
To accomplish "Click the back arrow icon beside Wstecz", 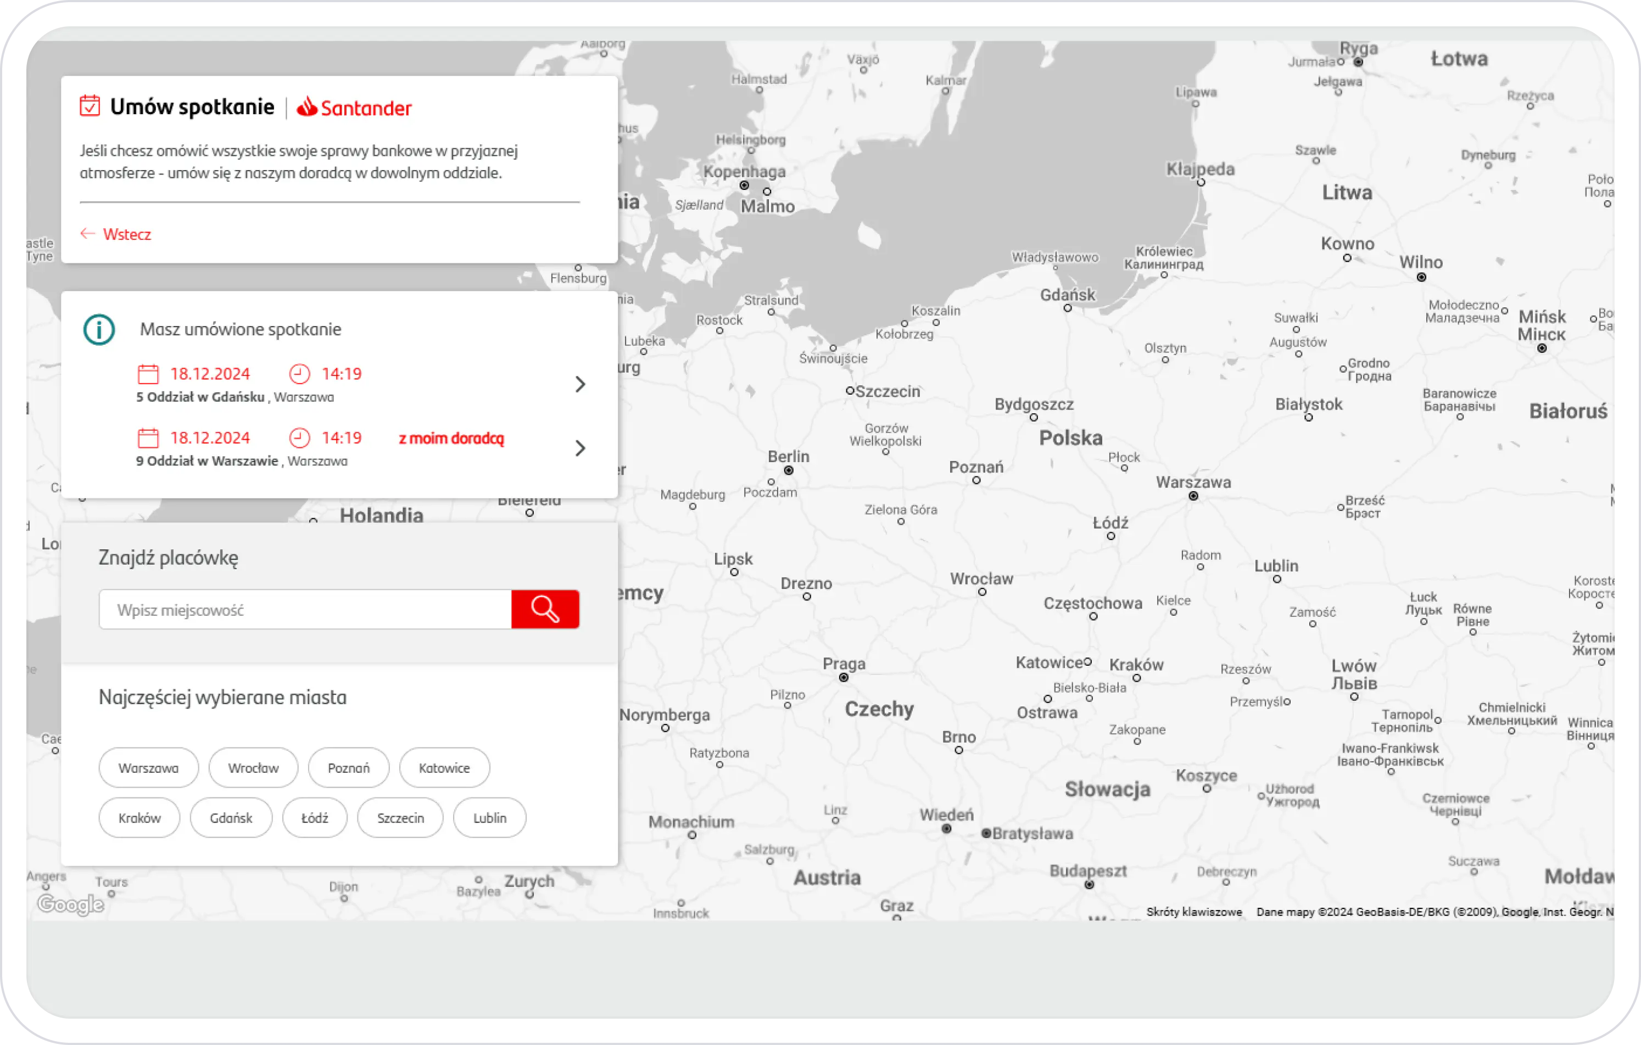I will (87, 234).
